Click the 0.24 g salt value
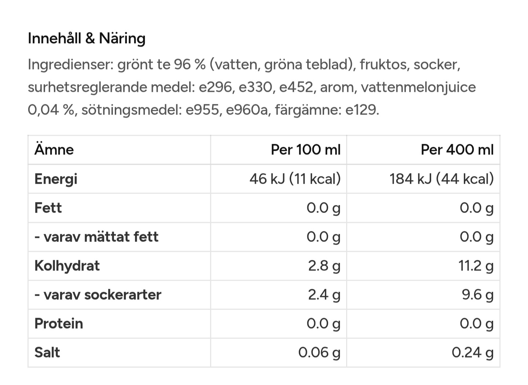The height and width of the screenshot is (385, 528). click(473, 353)
